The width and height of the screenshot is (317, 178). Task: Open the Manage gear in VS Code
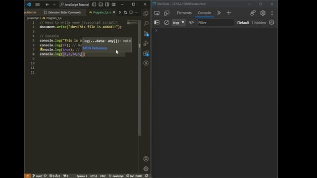146,169
